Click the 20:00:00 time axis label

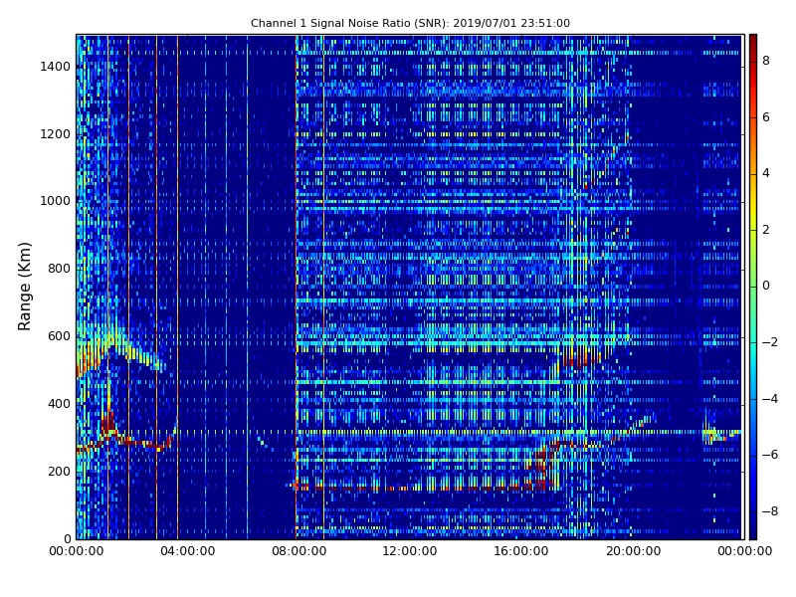(634, 551)
